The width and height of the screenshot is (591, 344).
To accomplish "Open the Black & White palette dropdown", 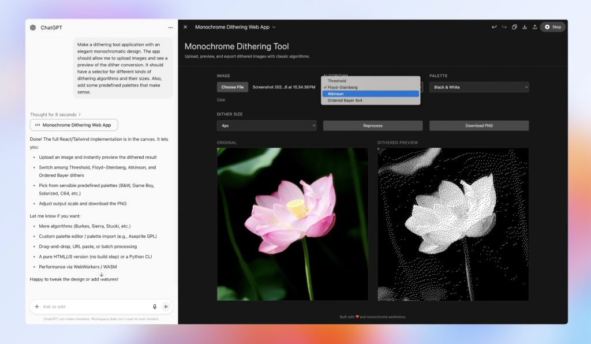I will point(478,87).
